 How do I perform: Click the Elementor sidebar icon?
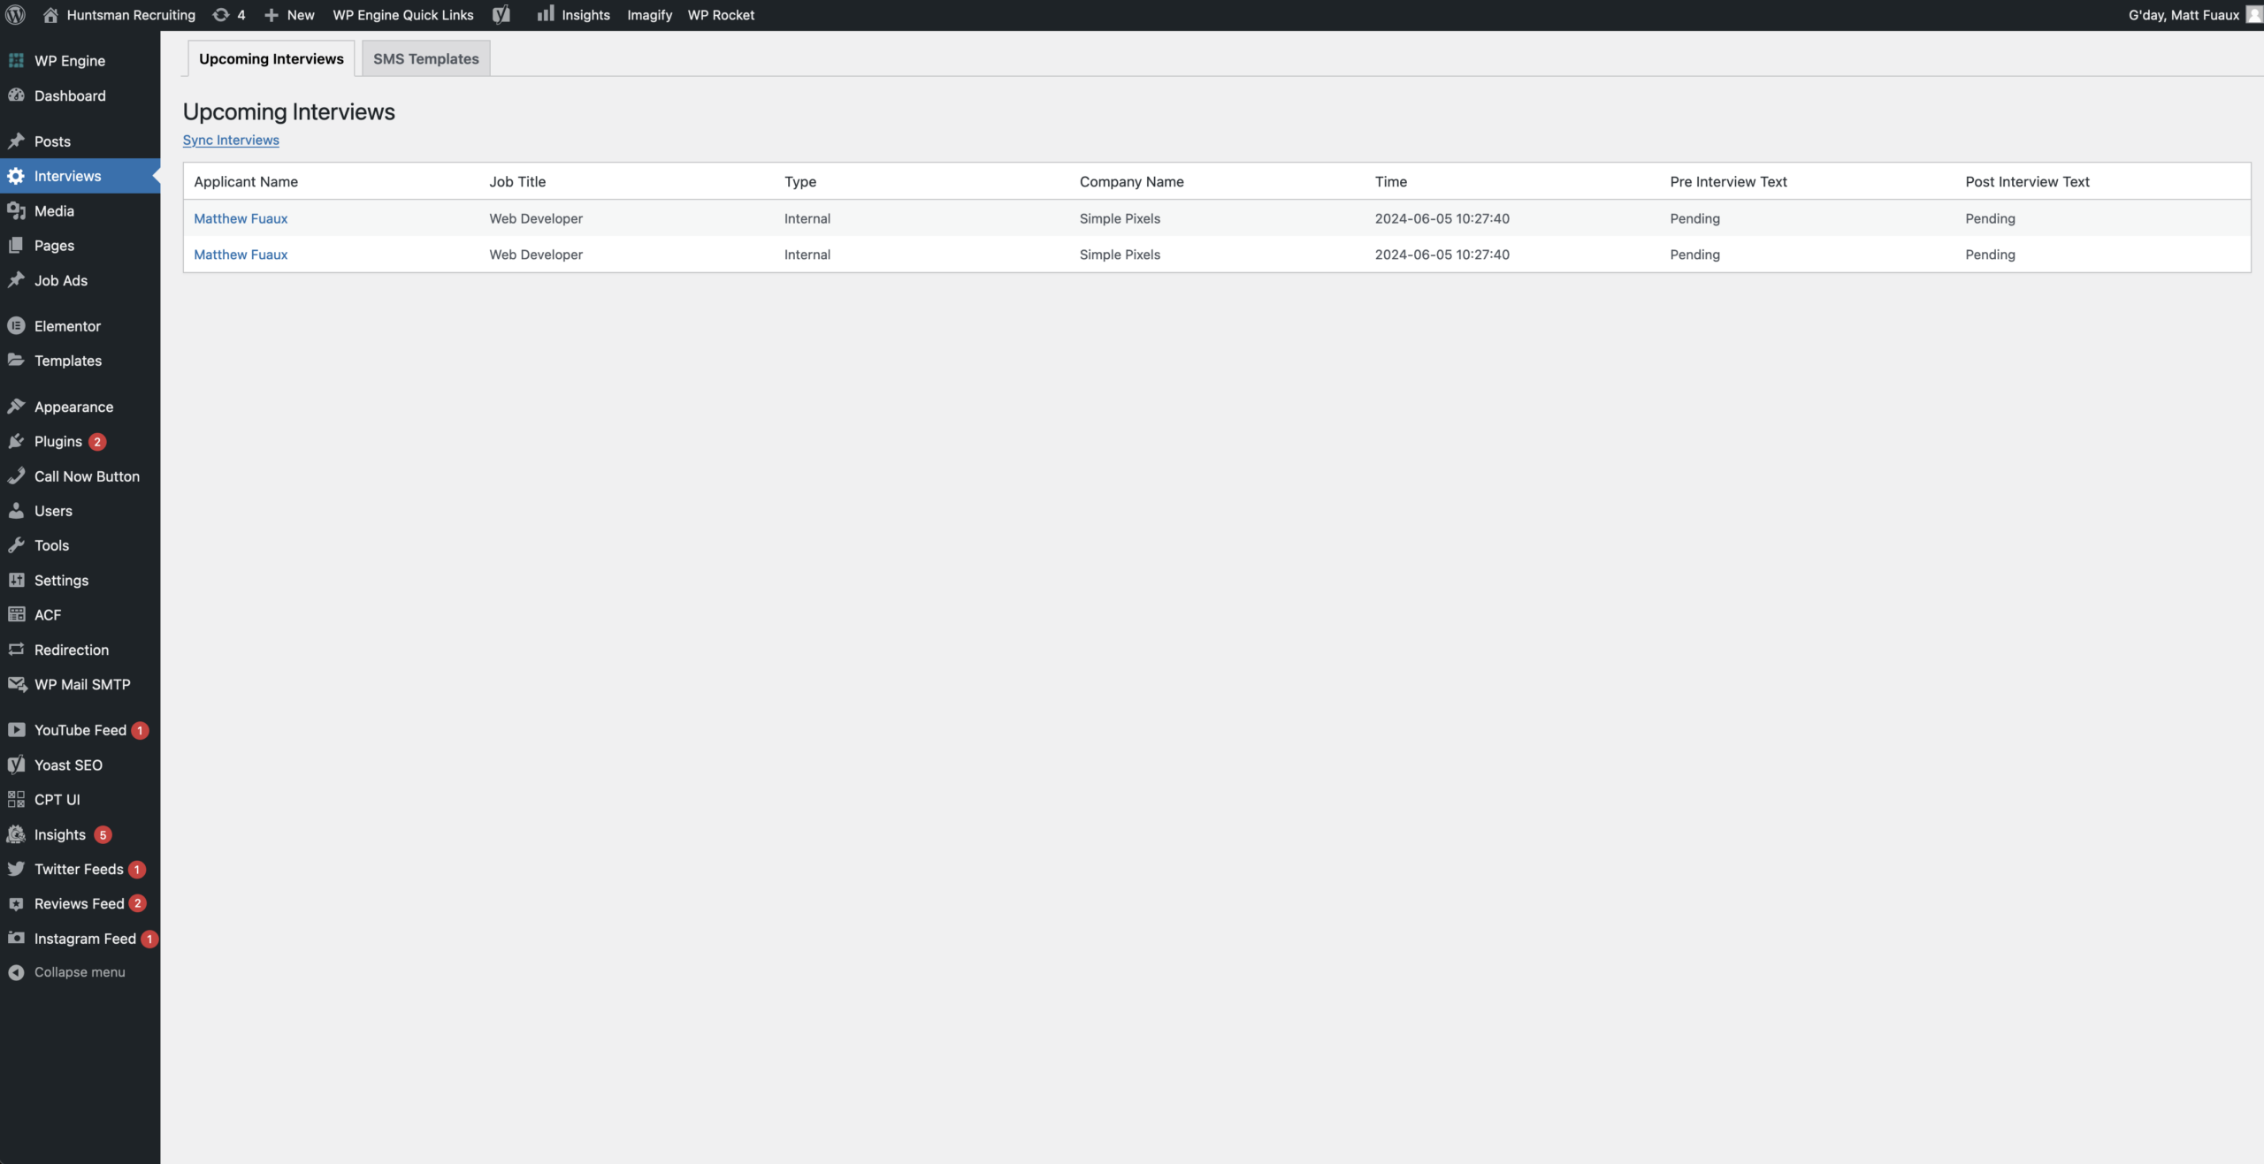pos(16,326)
